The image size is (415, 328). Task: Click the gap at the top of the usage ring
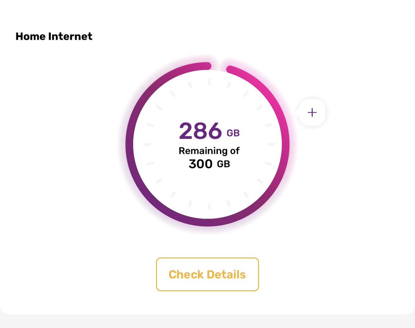click(x=219, y=65)
